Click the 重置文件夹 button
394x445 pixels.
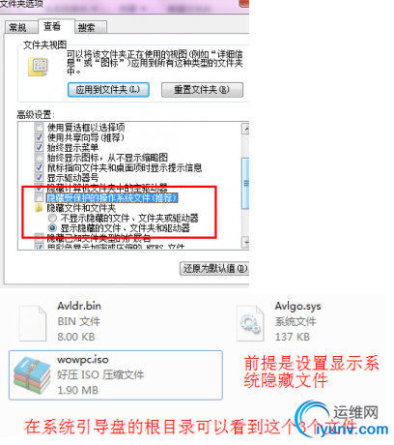[x=202, y=90]
